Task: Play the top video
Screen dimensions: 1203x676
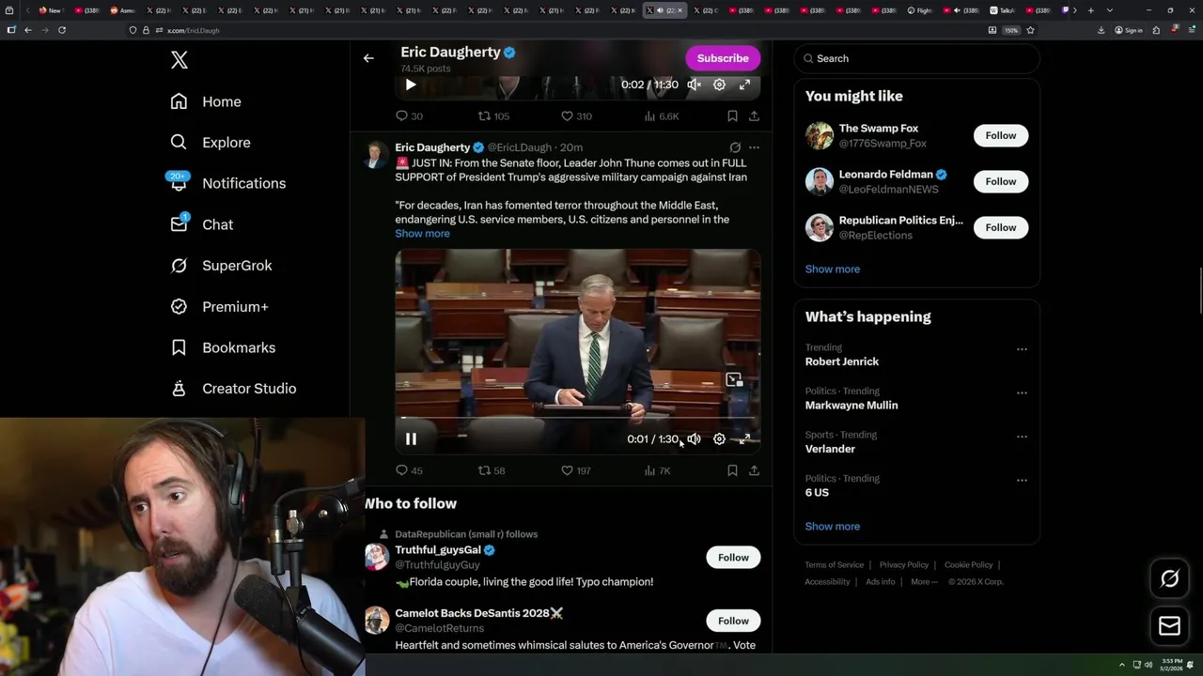Action: tap(411, 84)
